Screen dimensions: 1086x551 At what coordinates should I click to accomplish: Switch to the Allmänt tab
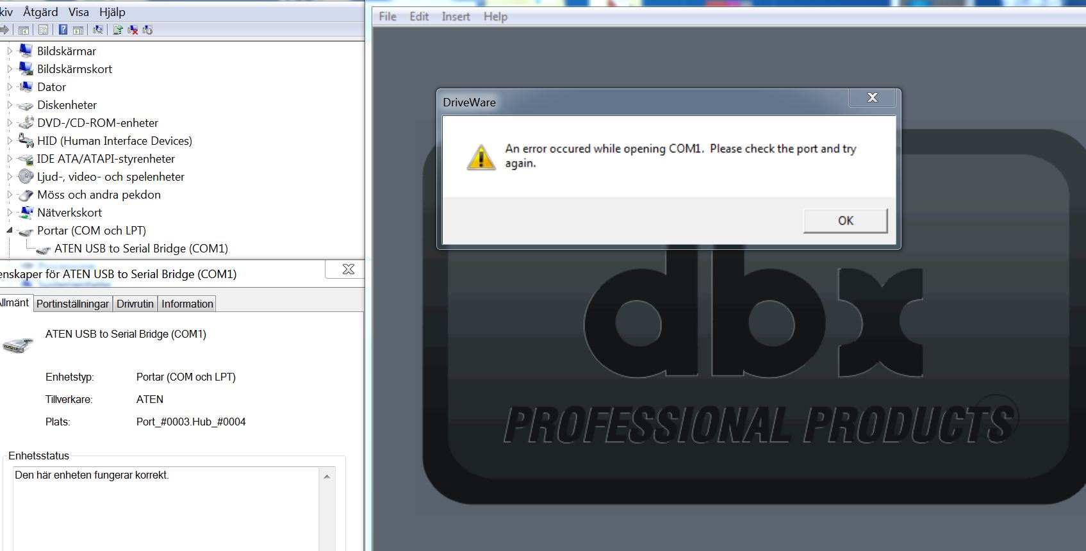[15, 302]
